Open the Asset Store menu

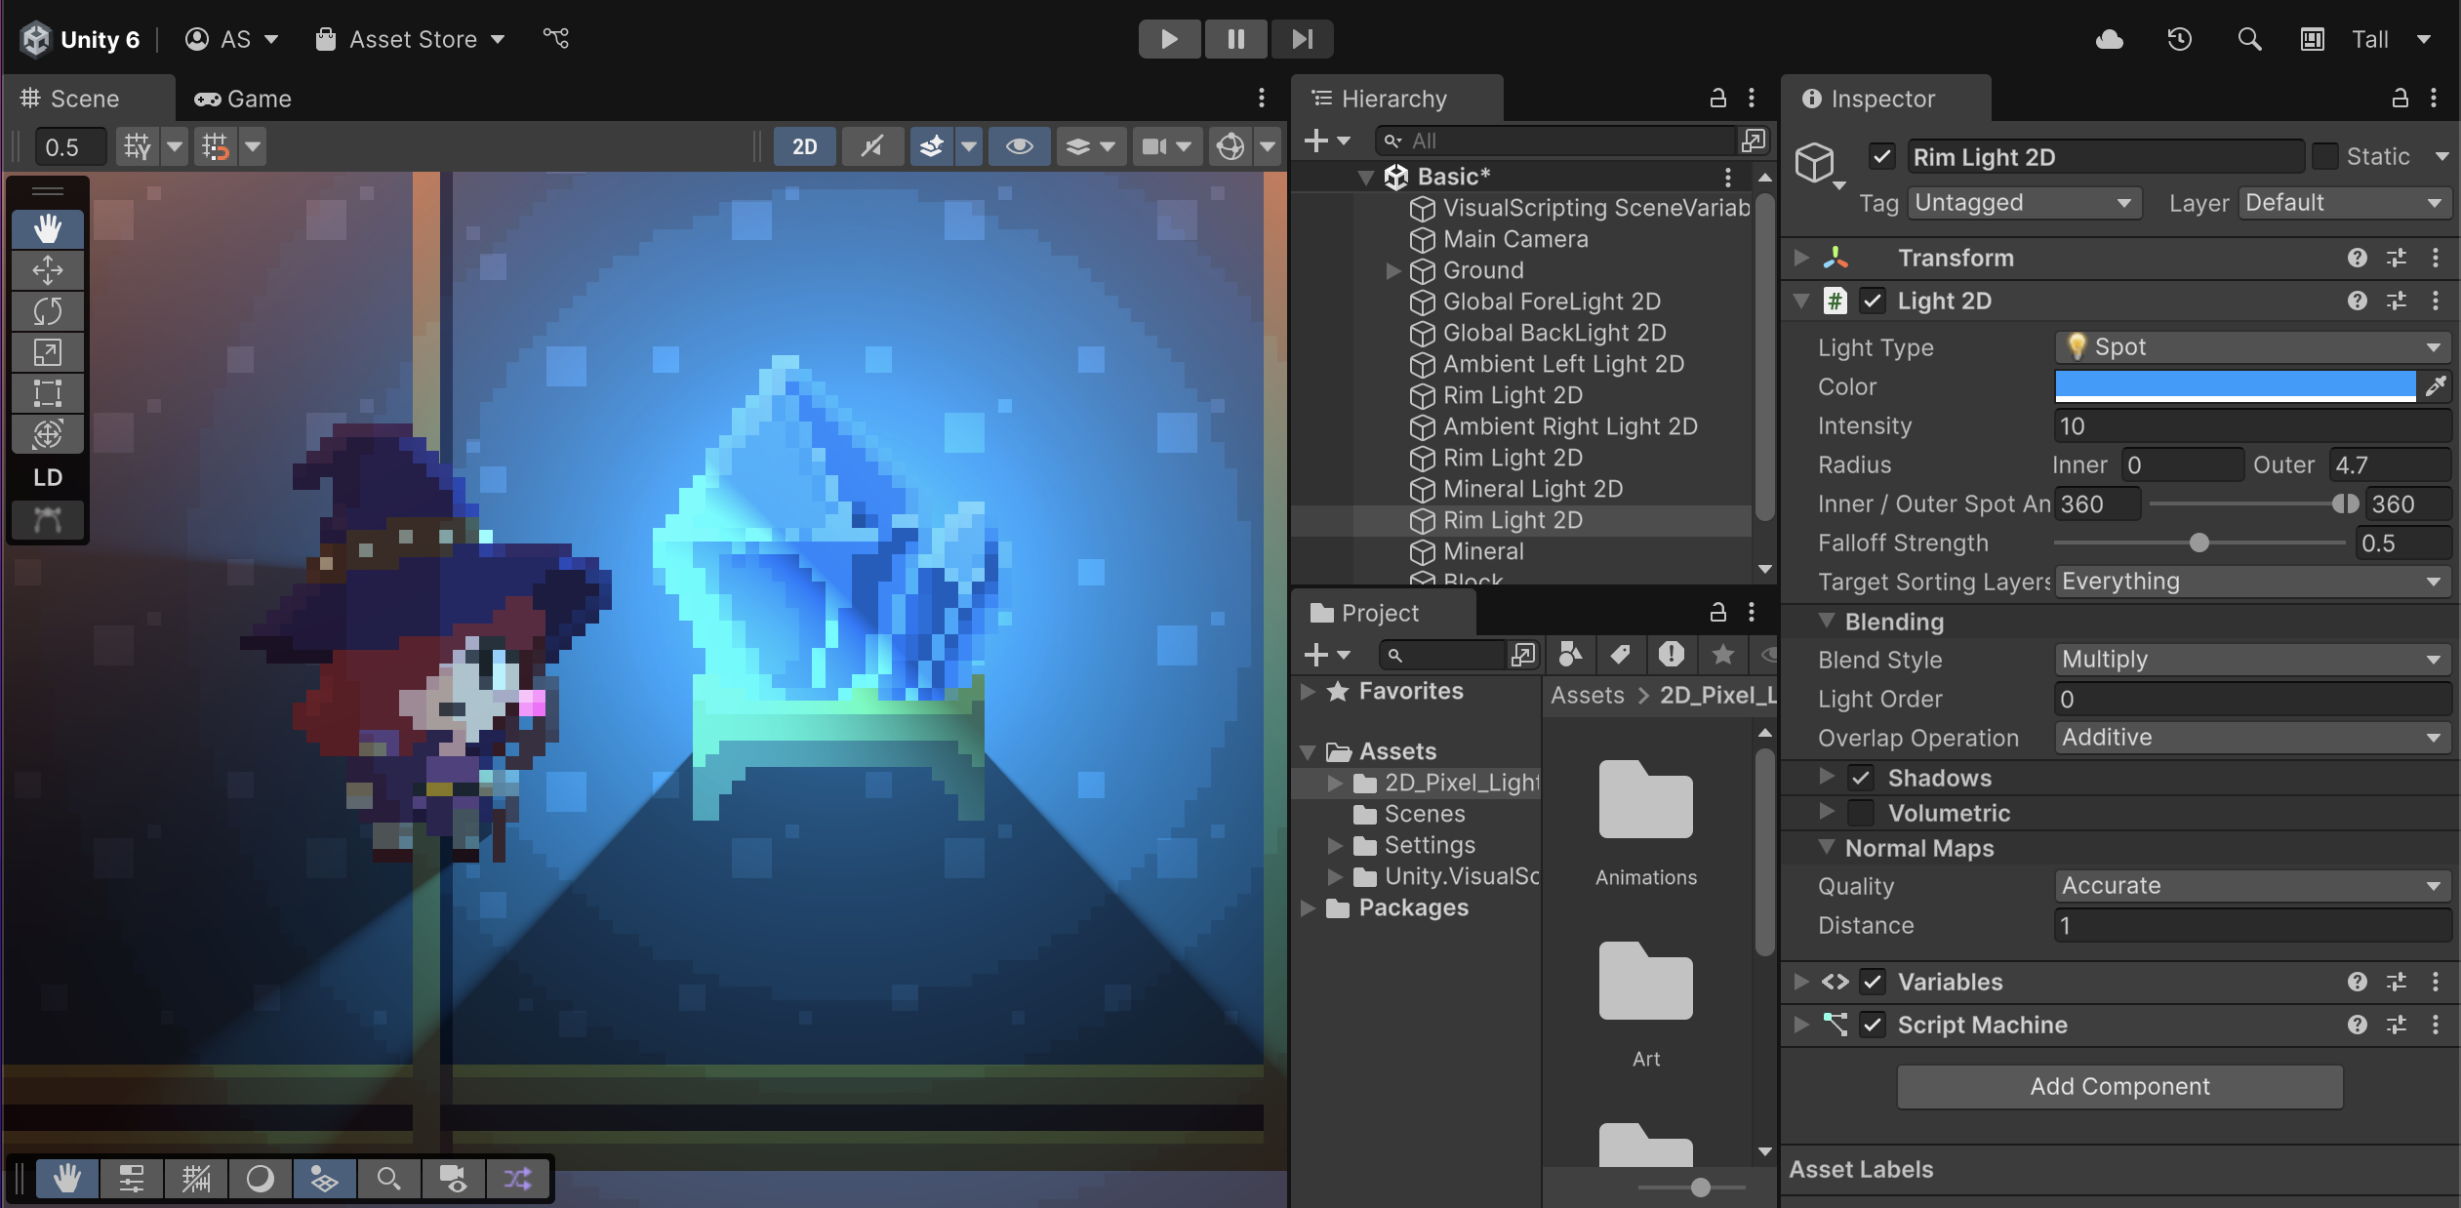click(411, 39)
